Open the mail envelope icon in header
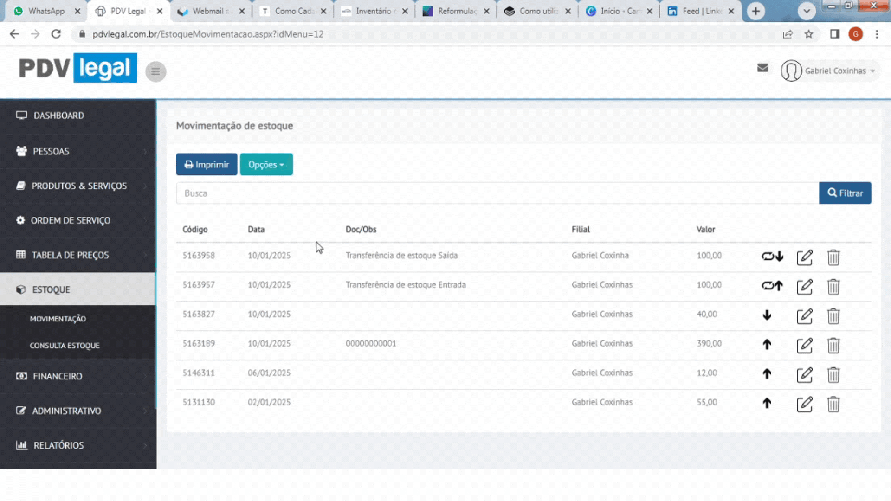 pos(762,68)
